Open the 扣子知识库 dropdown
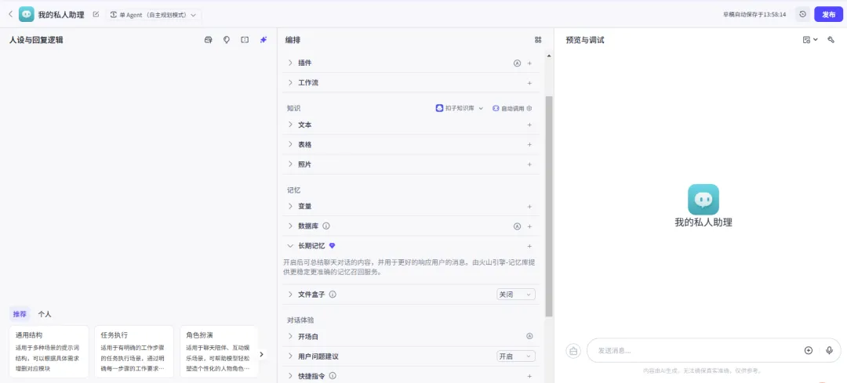The image size is (847, 383). tap(460, 108)
